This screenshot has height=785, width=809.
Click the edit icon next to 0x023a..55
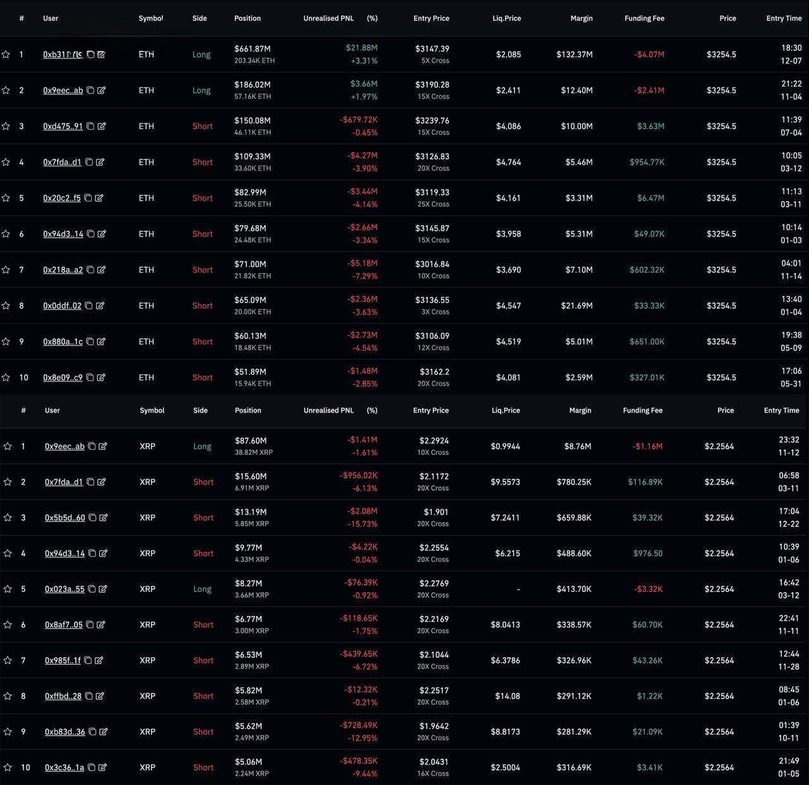pyautogui.click(x=103, y=589)
